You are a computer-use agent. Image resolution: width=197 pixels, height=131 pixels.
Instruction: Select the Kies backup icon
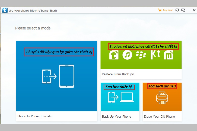pos(155,55)
